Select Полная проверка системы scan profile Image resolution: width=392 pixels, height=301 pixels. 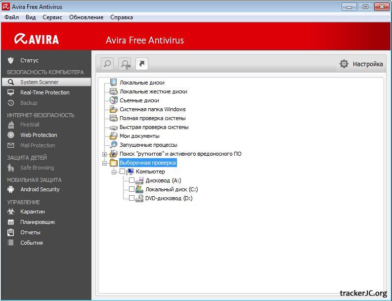pos(152,118)
